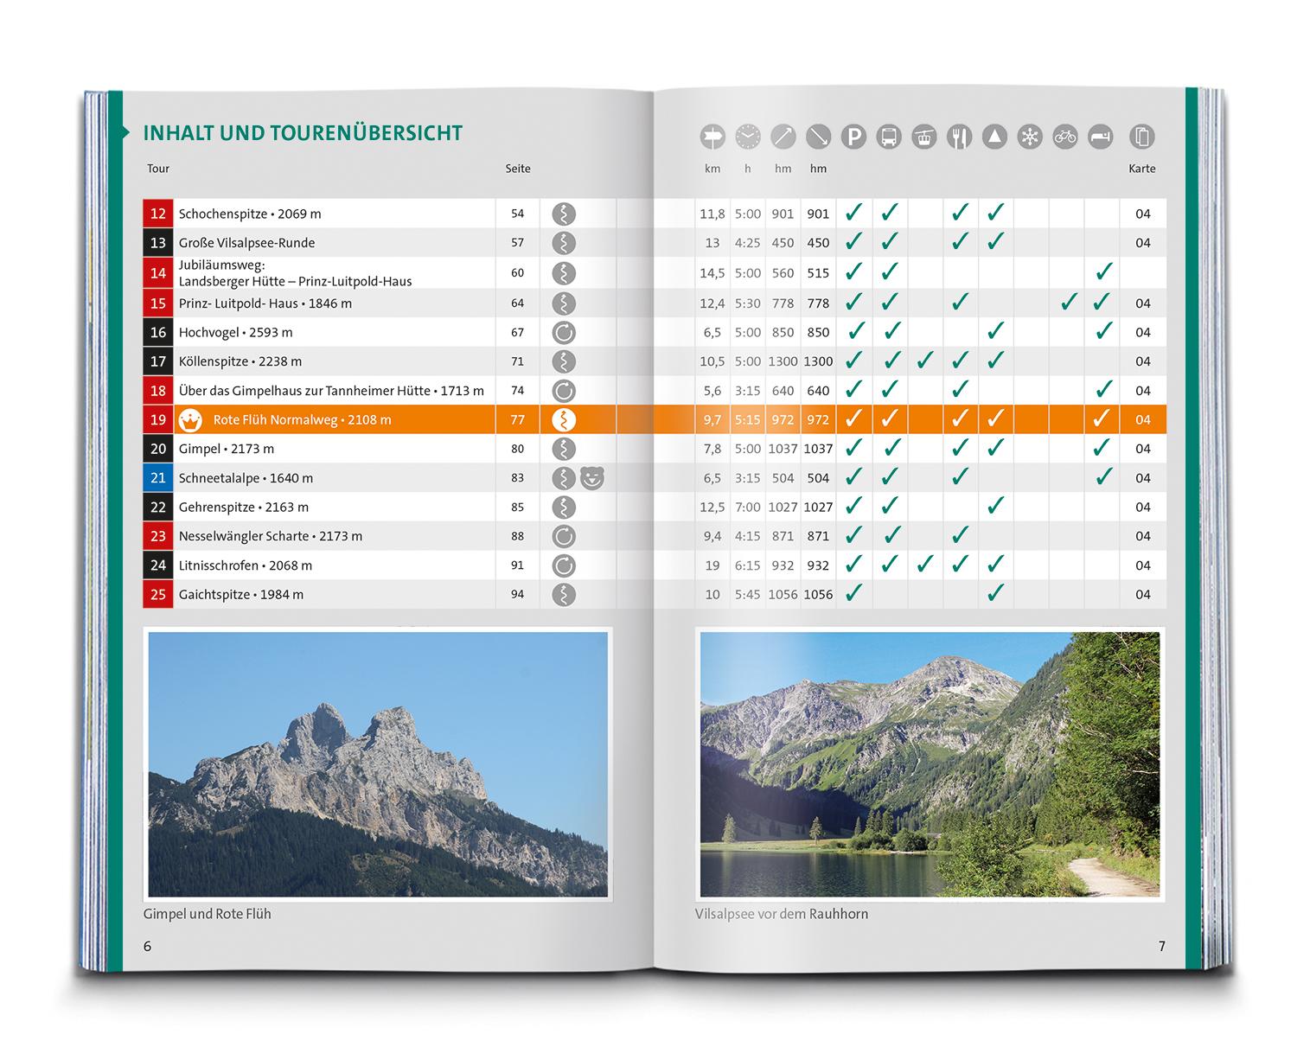Click the Hochvogel 2593 m tour name
This screenshot has width=1297, height=1060.
click(235, 332)
